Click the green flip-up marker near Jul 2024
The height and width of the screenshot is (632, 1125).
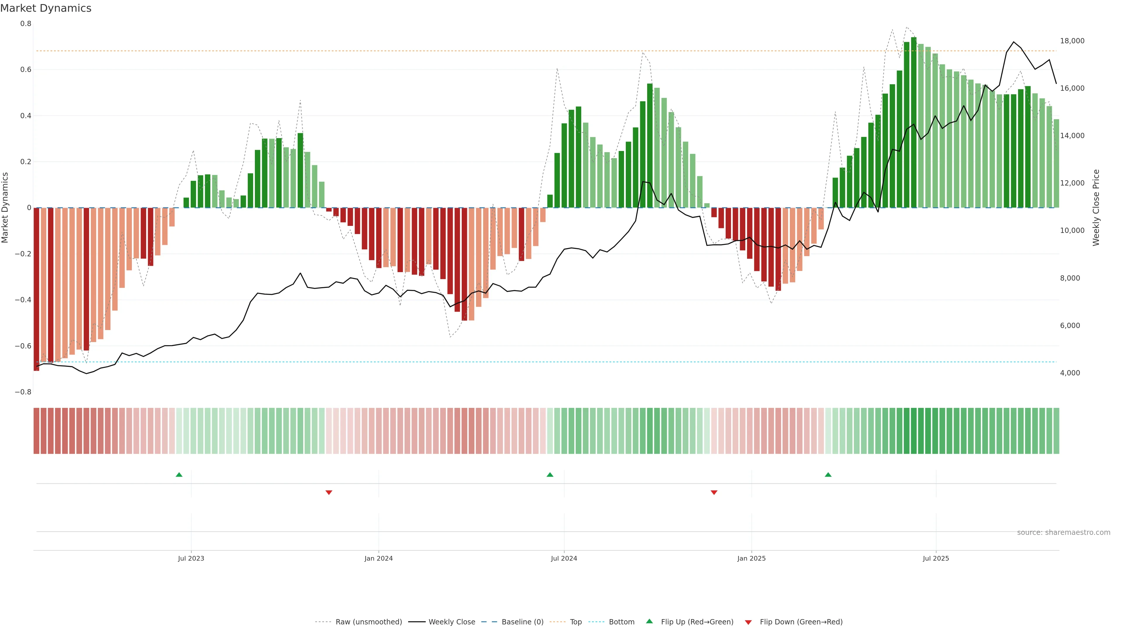[x=550, y=475]
